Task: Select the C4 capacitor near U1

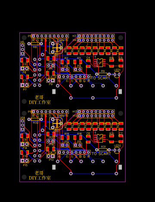Action: coord(88,64)
